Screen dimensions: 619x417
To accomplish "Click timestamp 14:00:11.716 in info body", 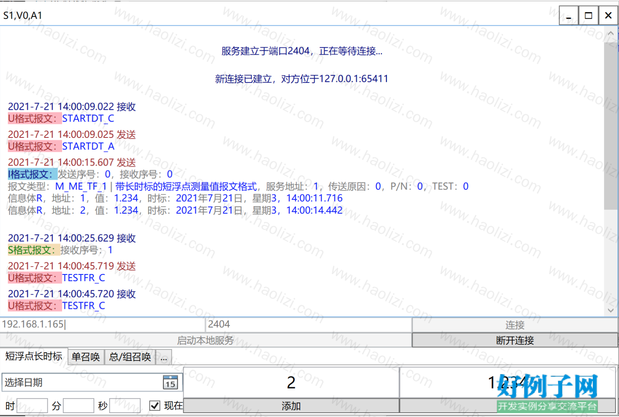I will point(315,198).
